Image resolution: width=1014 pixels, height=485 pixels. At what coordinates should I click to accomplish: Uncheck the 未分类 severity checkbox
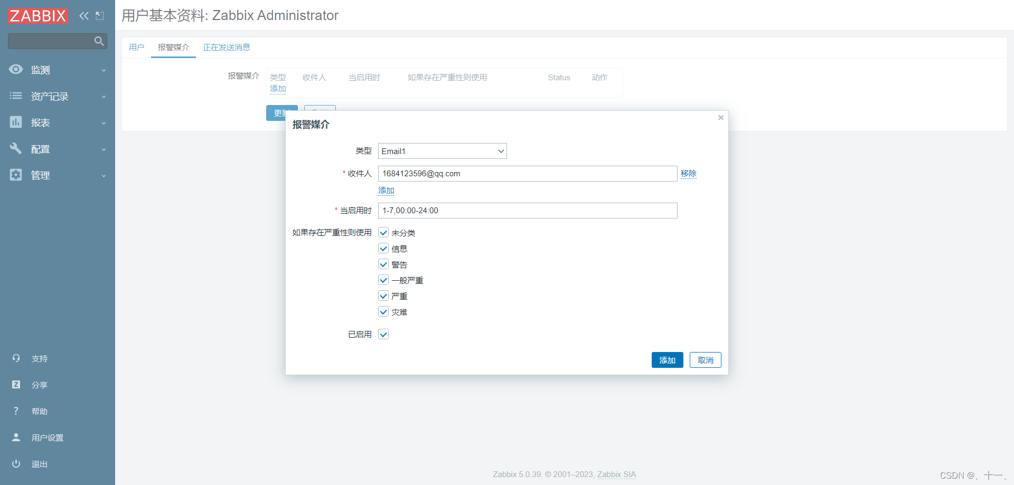coord(383,233)
